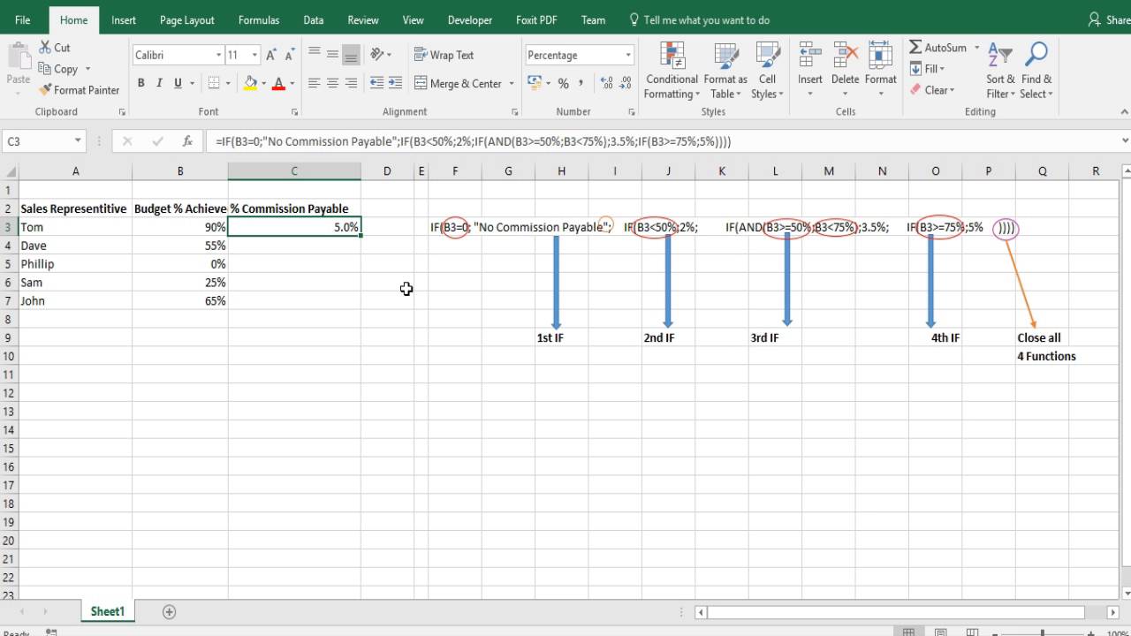Increase the number of decimal places

pos(606,83)
